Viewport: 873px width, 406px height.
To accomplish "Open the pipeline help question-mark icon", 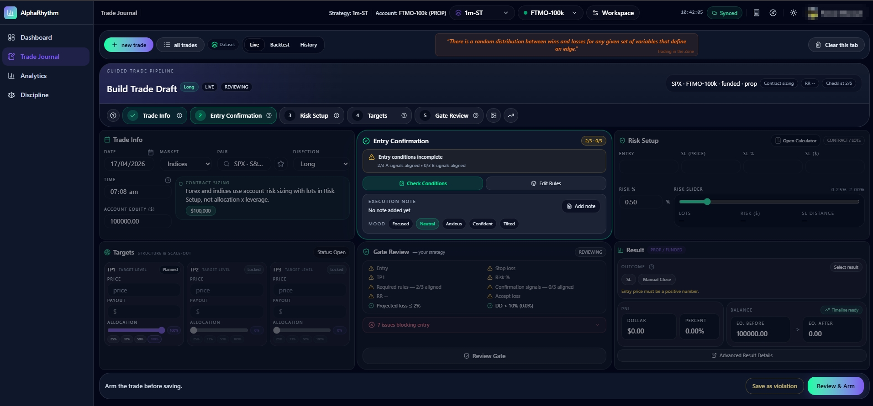I will click(x=113, y=115).
